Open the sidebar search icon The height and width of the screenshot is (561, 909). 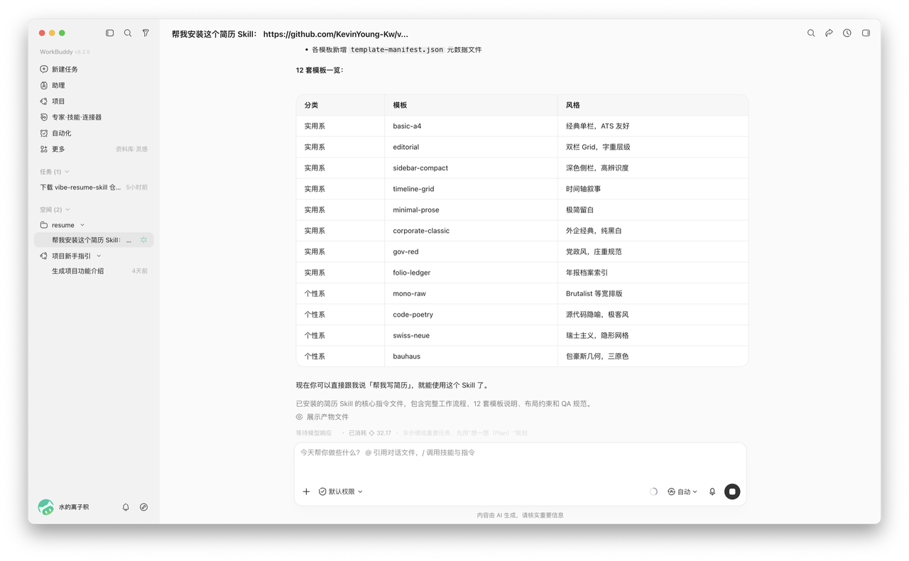tap(128, 33)
